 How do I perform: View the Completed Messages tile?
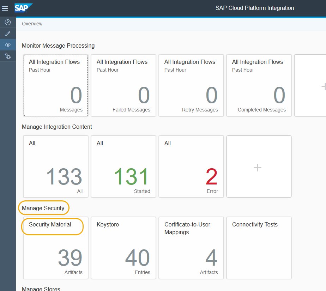click(x=259, y=85)
